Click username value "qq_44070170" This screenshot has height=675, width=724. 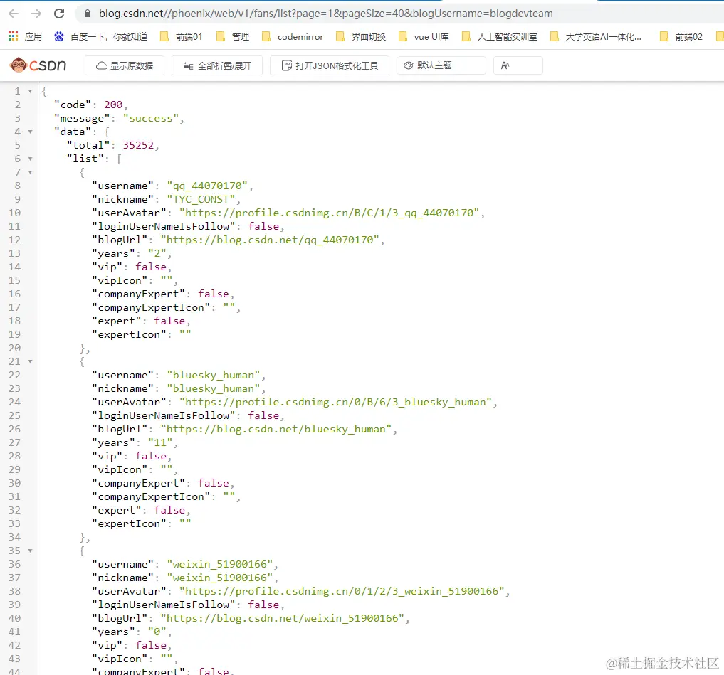coord(207,186)
